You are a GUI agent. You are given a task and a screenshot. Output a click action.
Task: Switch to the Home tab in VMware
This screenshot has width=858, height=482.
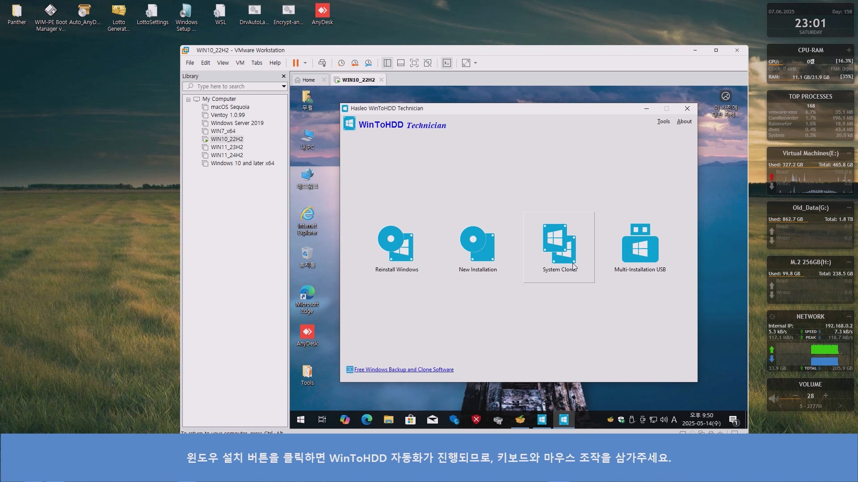pos(308,80)
